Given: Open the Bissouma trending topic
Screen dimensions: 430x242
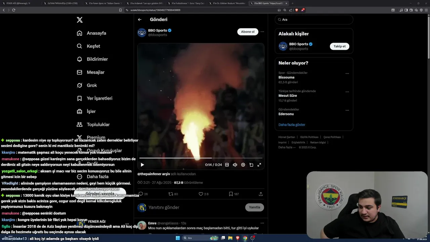Looking at the screenshot, I should 286,77.
